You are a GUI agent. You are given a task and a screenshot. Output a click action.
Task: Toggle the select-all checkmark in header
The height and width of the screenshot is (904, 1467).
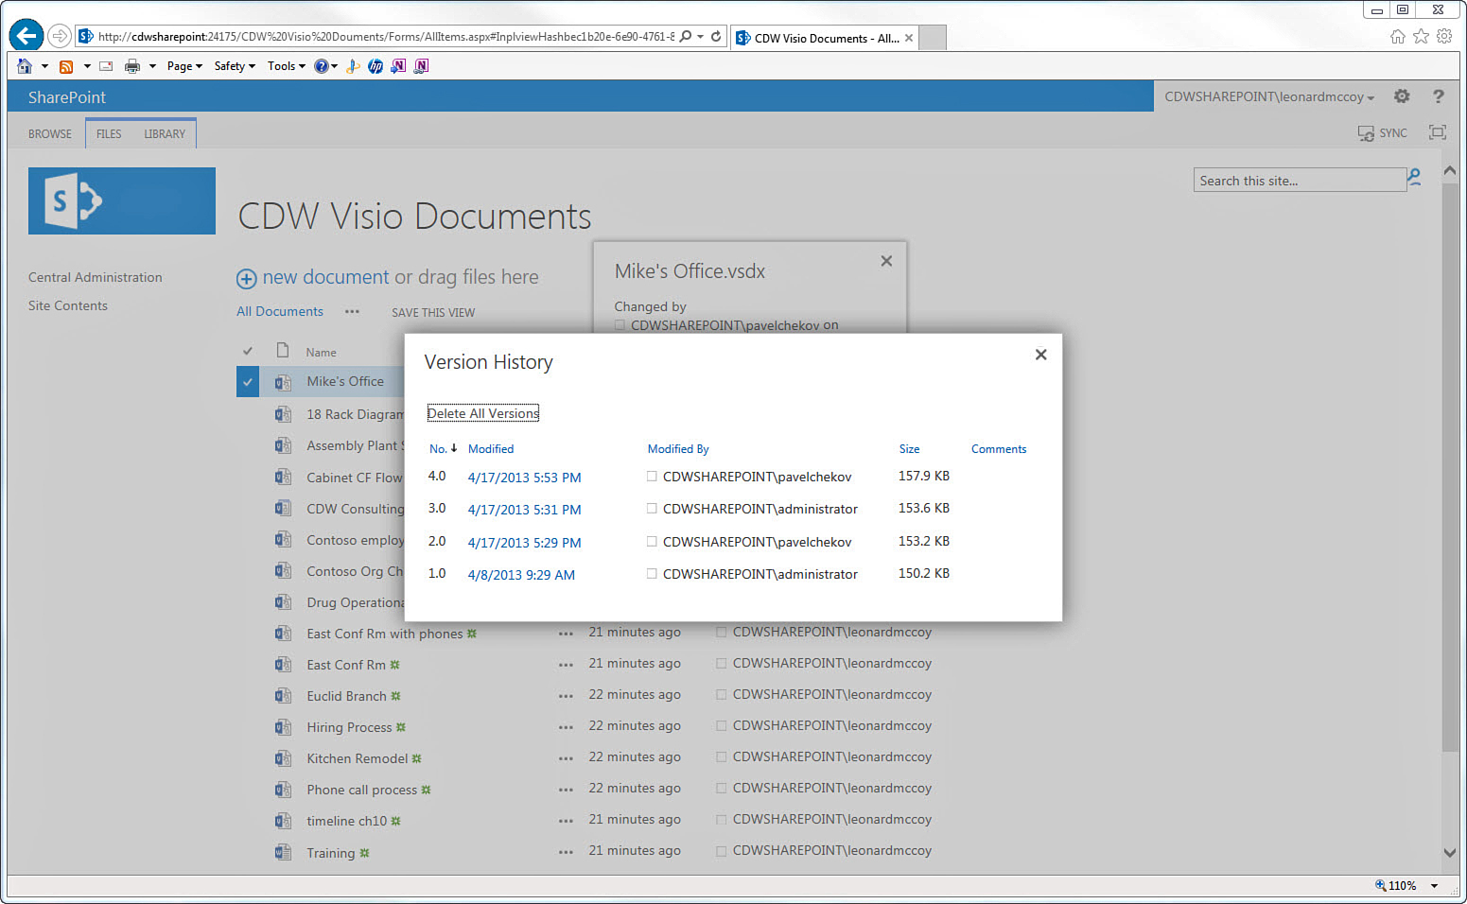tap(248, 351)
